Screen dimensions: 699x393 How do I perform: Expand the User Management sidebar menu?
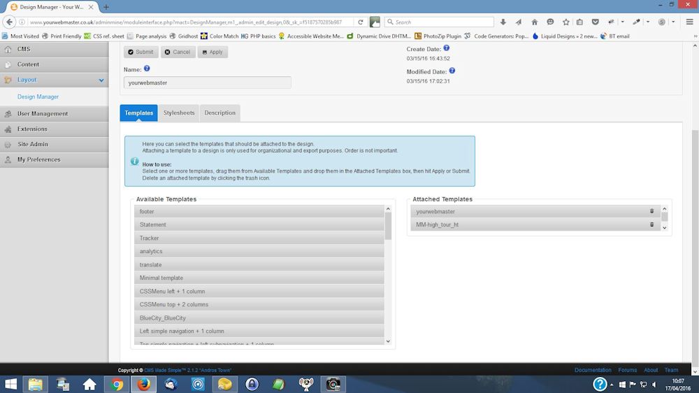(43, 113)
